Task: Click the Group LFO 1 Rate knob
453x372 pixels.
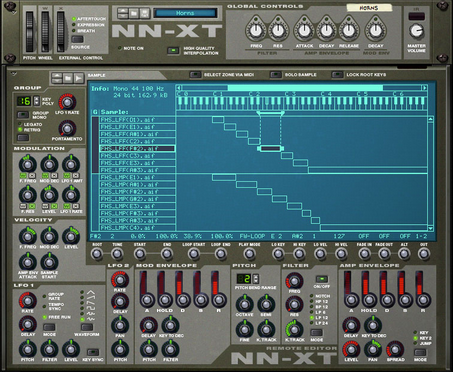Action: [67, 102]
